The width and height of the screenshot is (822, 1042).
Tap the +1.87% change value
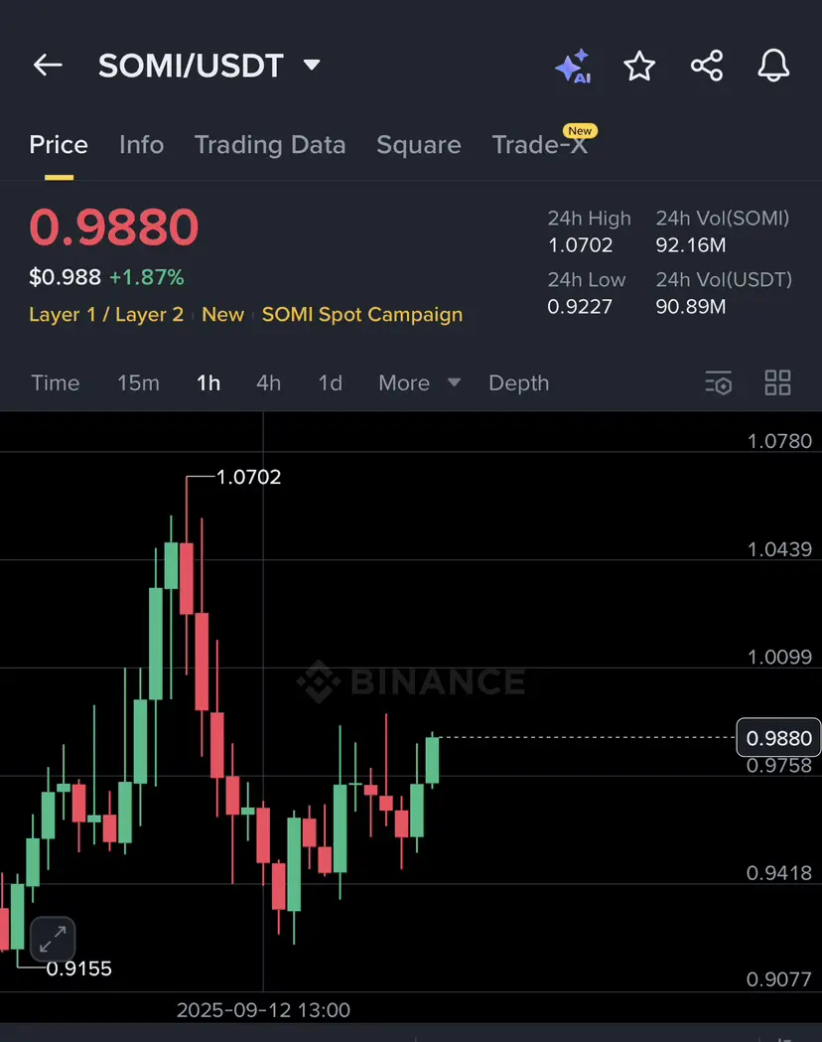tap(146, 277)
